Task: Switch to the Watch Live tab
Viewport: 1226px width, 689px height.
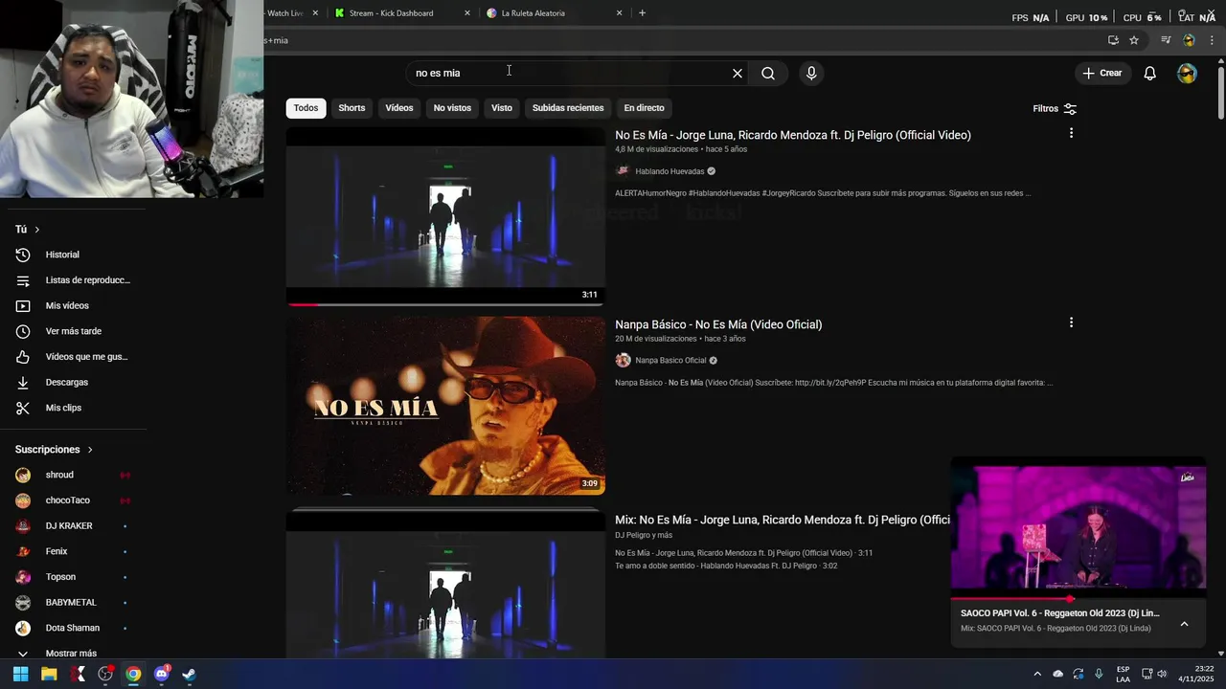Action: [284, 13]
